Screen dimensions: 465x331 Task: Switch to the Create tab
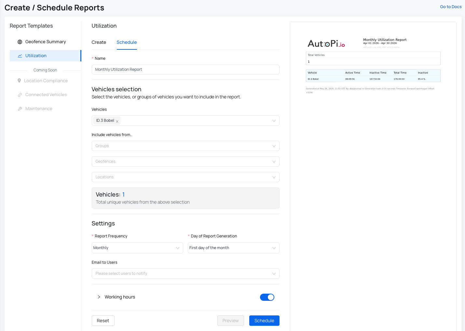coord(99,42)
